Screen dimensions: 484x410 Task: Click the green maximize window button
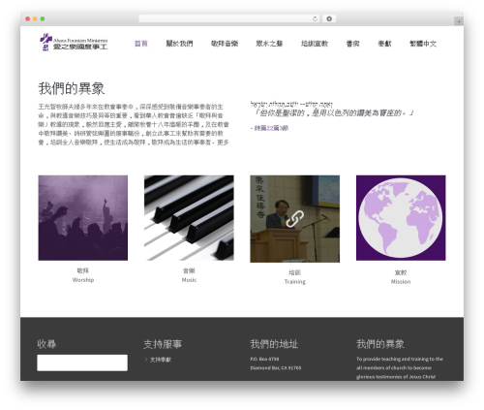pyautogui.click(x=43, y=19)
